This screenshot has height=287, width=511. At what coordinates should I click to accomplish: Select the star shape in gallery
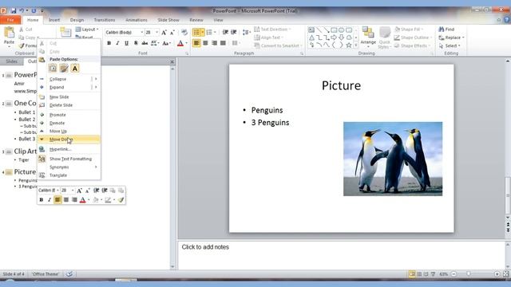[349, 45]
